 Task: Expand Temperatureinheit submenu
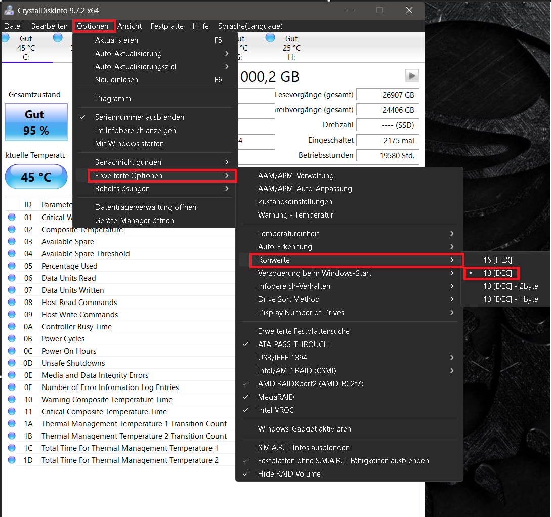(349, 234)
